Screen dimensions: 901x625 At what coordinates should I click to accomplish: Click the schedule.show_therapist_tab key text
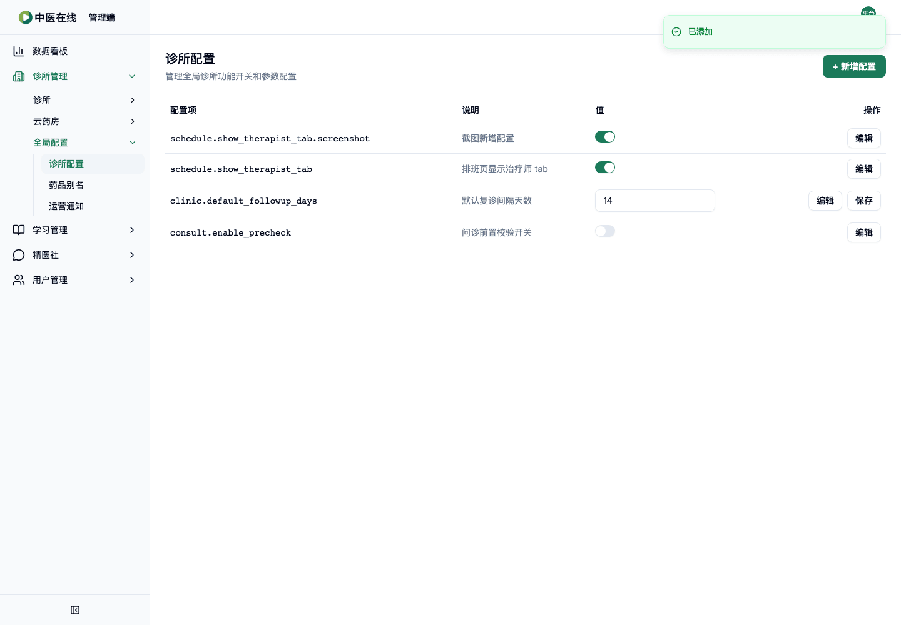(x=241, y=169)
